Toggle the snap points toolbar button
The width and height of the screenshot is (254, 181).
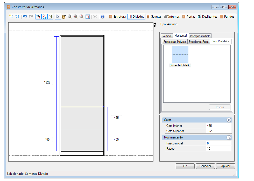point(38,17)
